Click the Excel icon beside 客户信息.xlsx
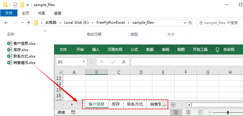Viewport: 243px width, 116px height. (9, 44)
